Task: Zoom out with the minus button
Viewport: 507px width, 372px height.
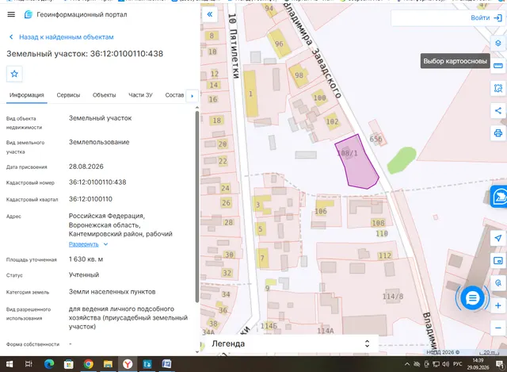Action: click(x=498, y=328)
